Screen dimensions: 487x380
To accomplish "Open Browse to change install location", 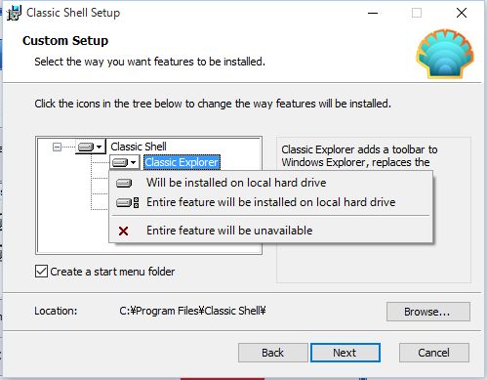I will click(428, 312).
